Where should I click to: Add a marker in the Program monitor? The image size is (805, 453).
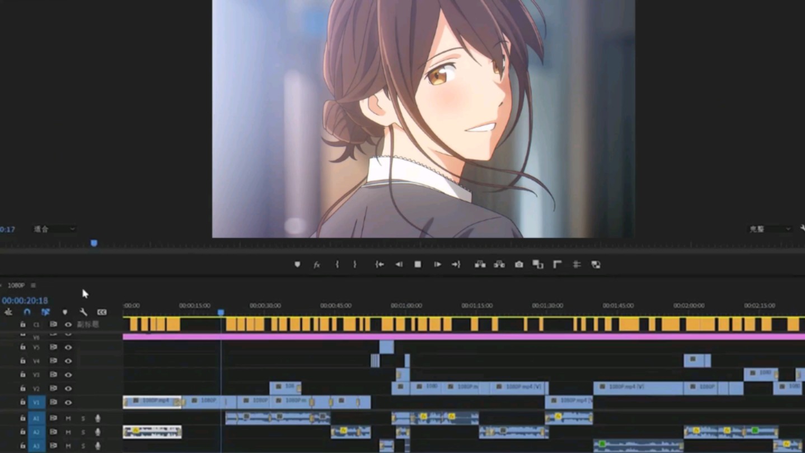click(297, 264)
